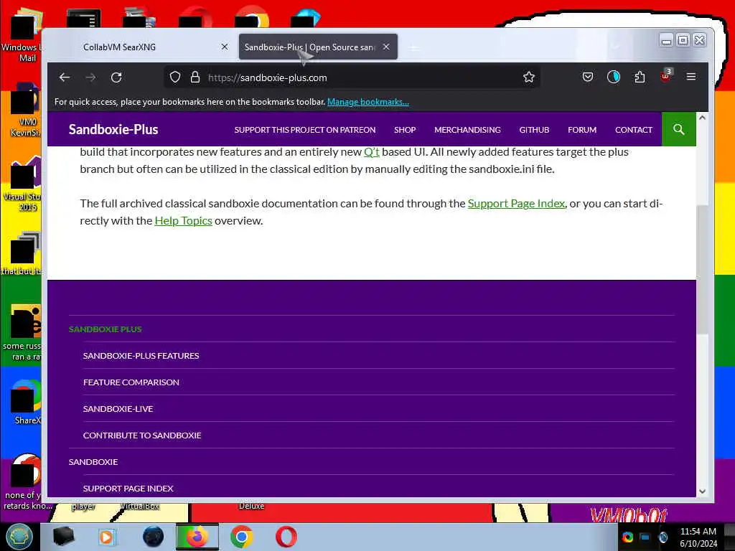This screenshot has height=551, width=735.
Task: Open Sandboxie-Plus Features footer link
Action: click(141, 356)
